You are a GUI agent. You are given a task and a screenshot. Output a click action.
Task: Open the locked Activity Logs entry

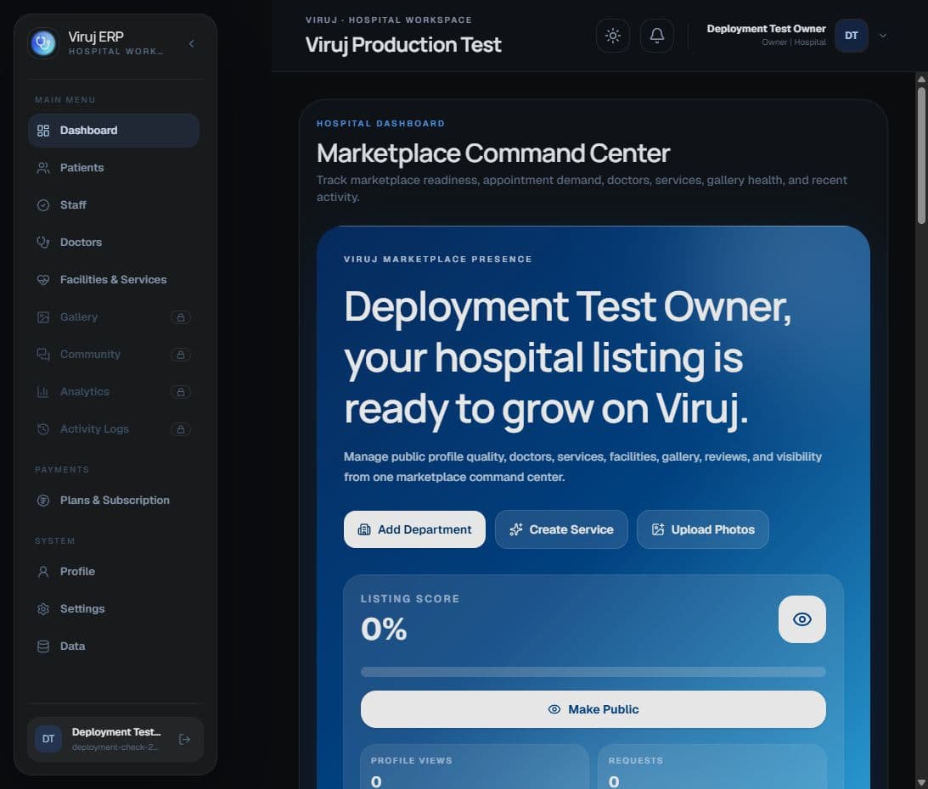coord(114,428)
